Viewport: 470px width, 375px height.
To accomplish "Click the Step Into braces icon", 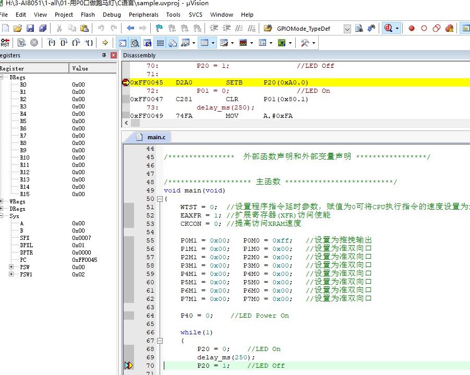I will [x=52, y=43].
